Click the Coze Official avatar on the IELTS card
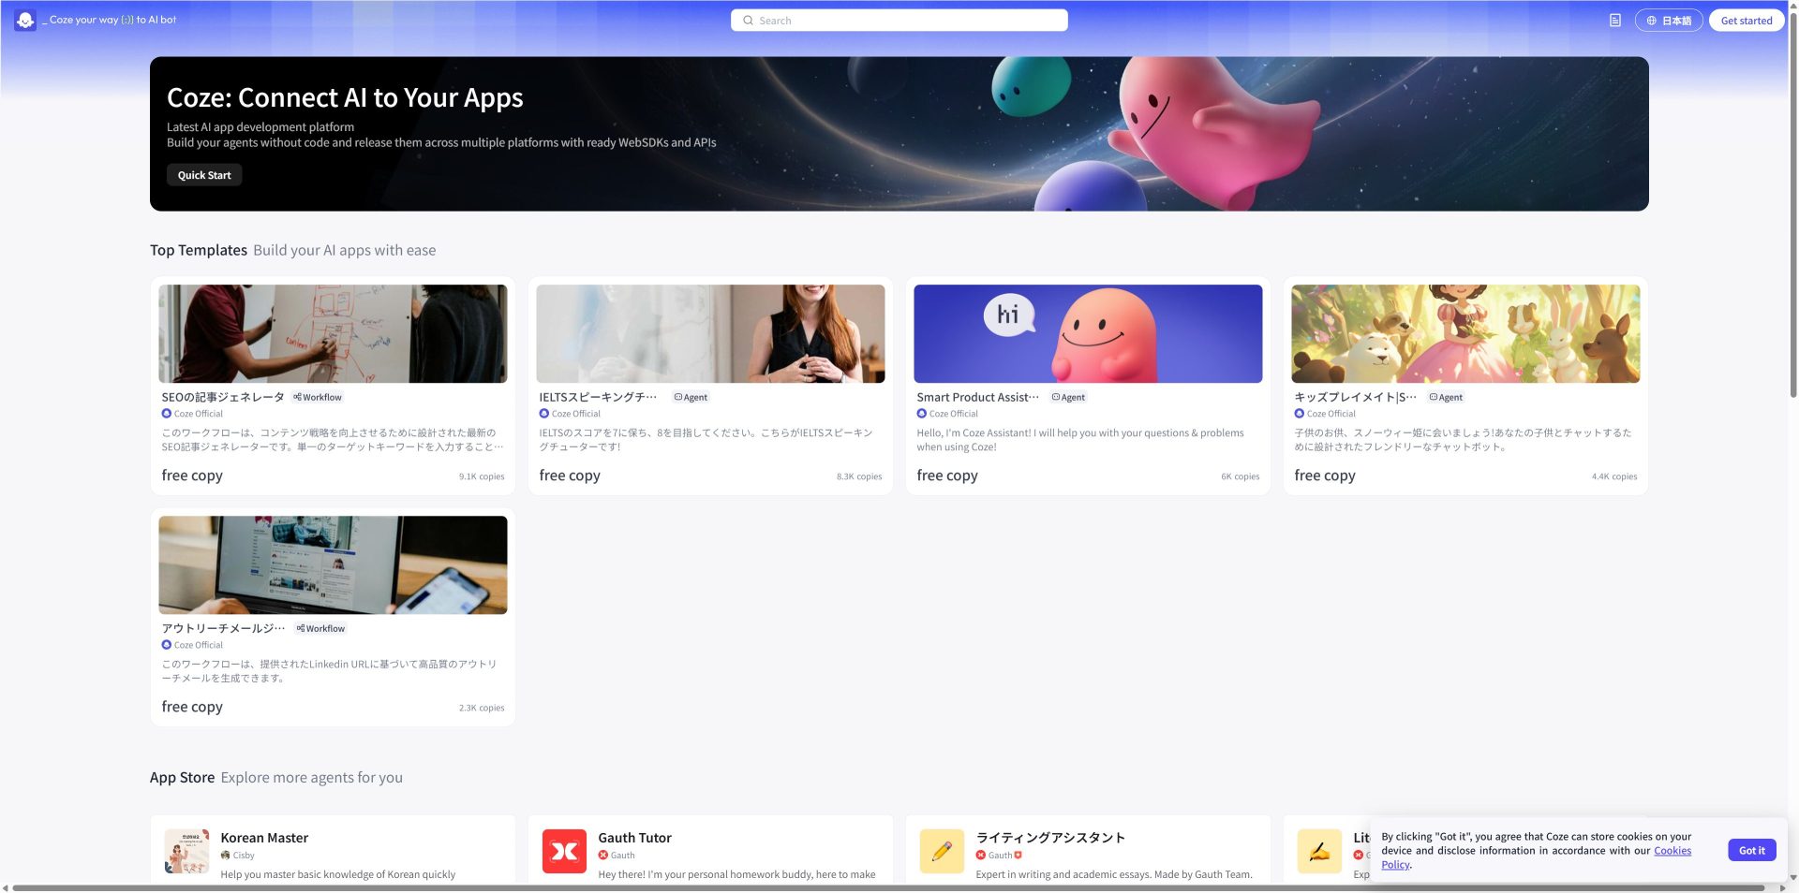1799x893 pixels. tap(544, 414)
